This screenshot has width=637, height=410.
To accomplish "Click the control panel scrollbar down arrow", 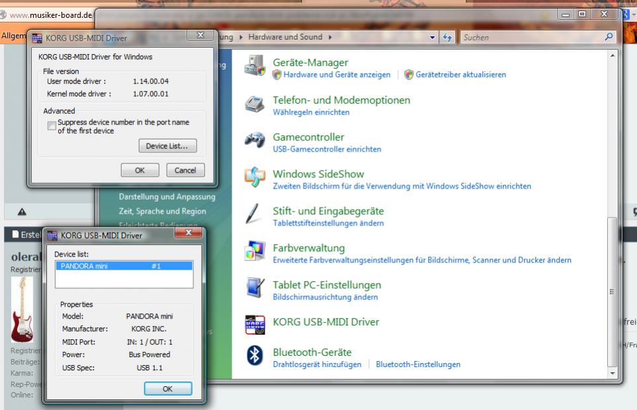I will [613, 373].
